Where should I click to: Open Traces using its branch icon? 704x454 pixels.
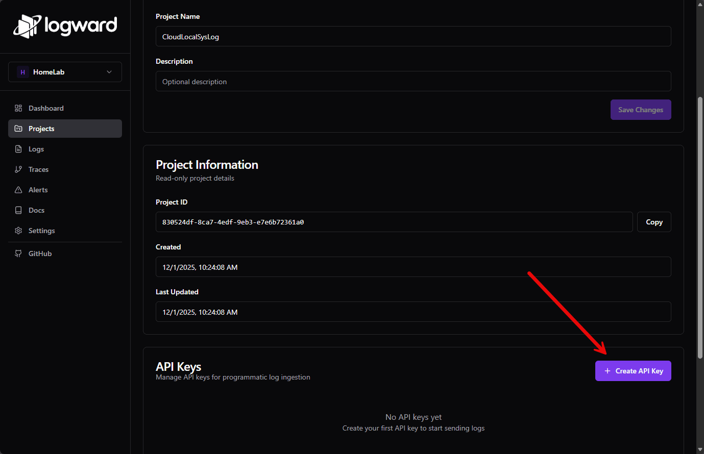(x=18, y=169)
